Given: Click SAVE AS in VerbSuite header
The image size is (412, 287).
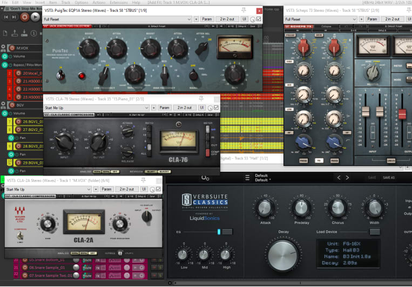Looking at the screenshot, I should 389,178.
